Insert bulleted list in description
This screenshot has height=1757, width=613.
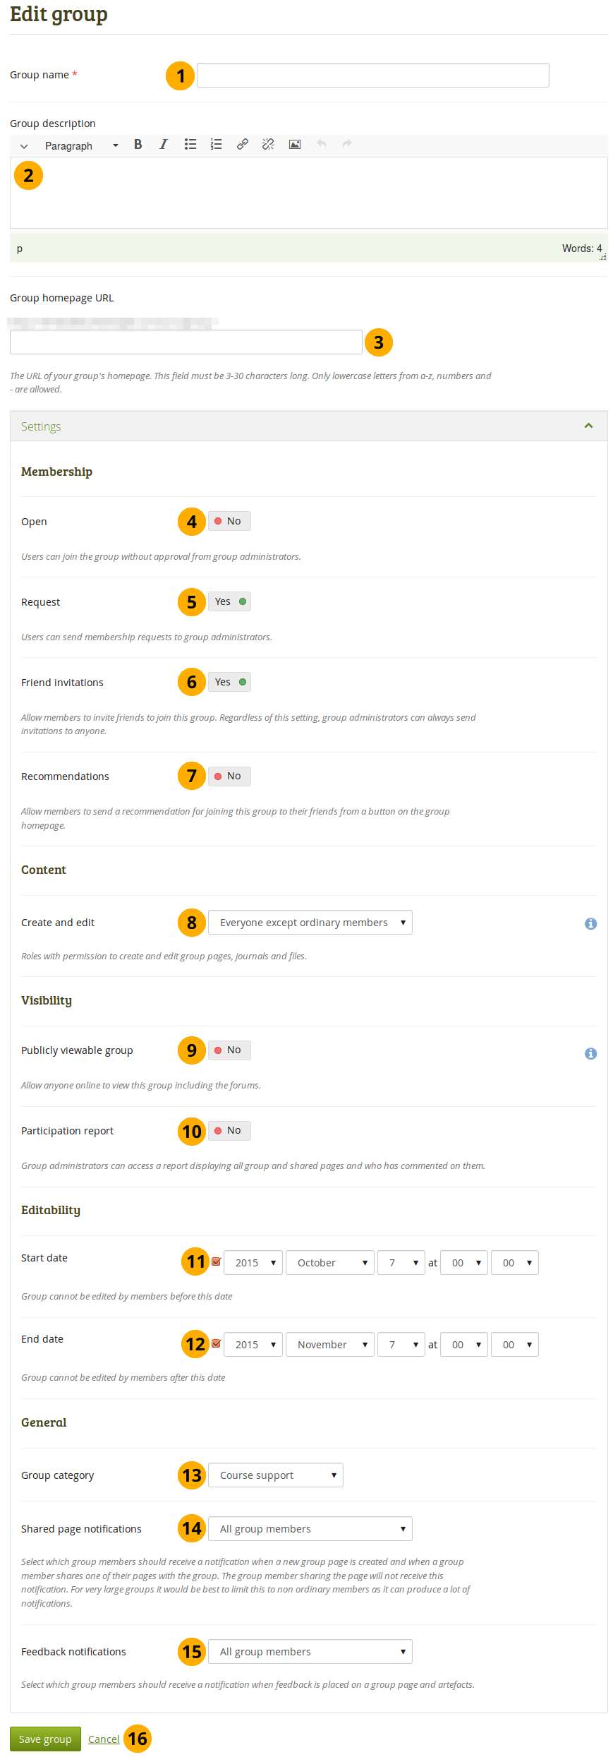click(190, 144)
